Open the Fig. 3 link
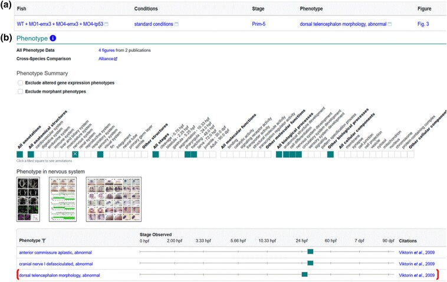Image resolution: width=447 pixels, height=282 pixels. [x=423, y=24]
